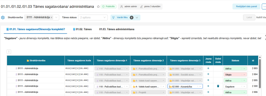Open editable dimensija 2 dropdown in row 2 300
This screenshot has width=266, height=96.
(x=148, y=86)
